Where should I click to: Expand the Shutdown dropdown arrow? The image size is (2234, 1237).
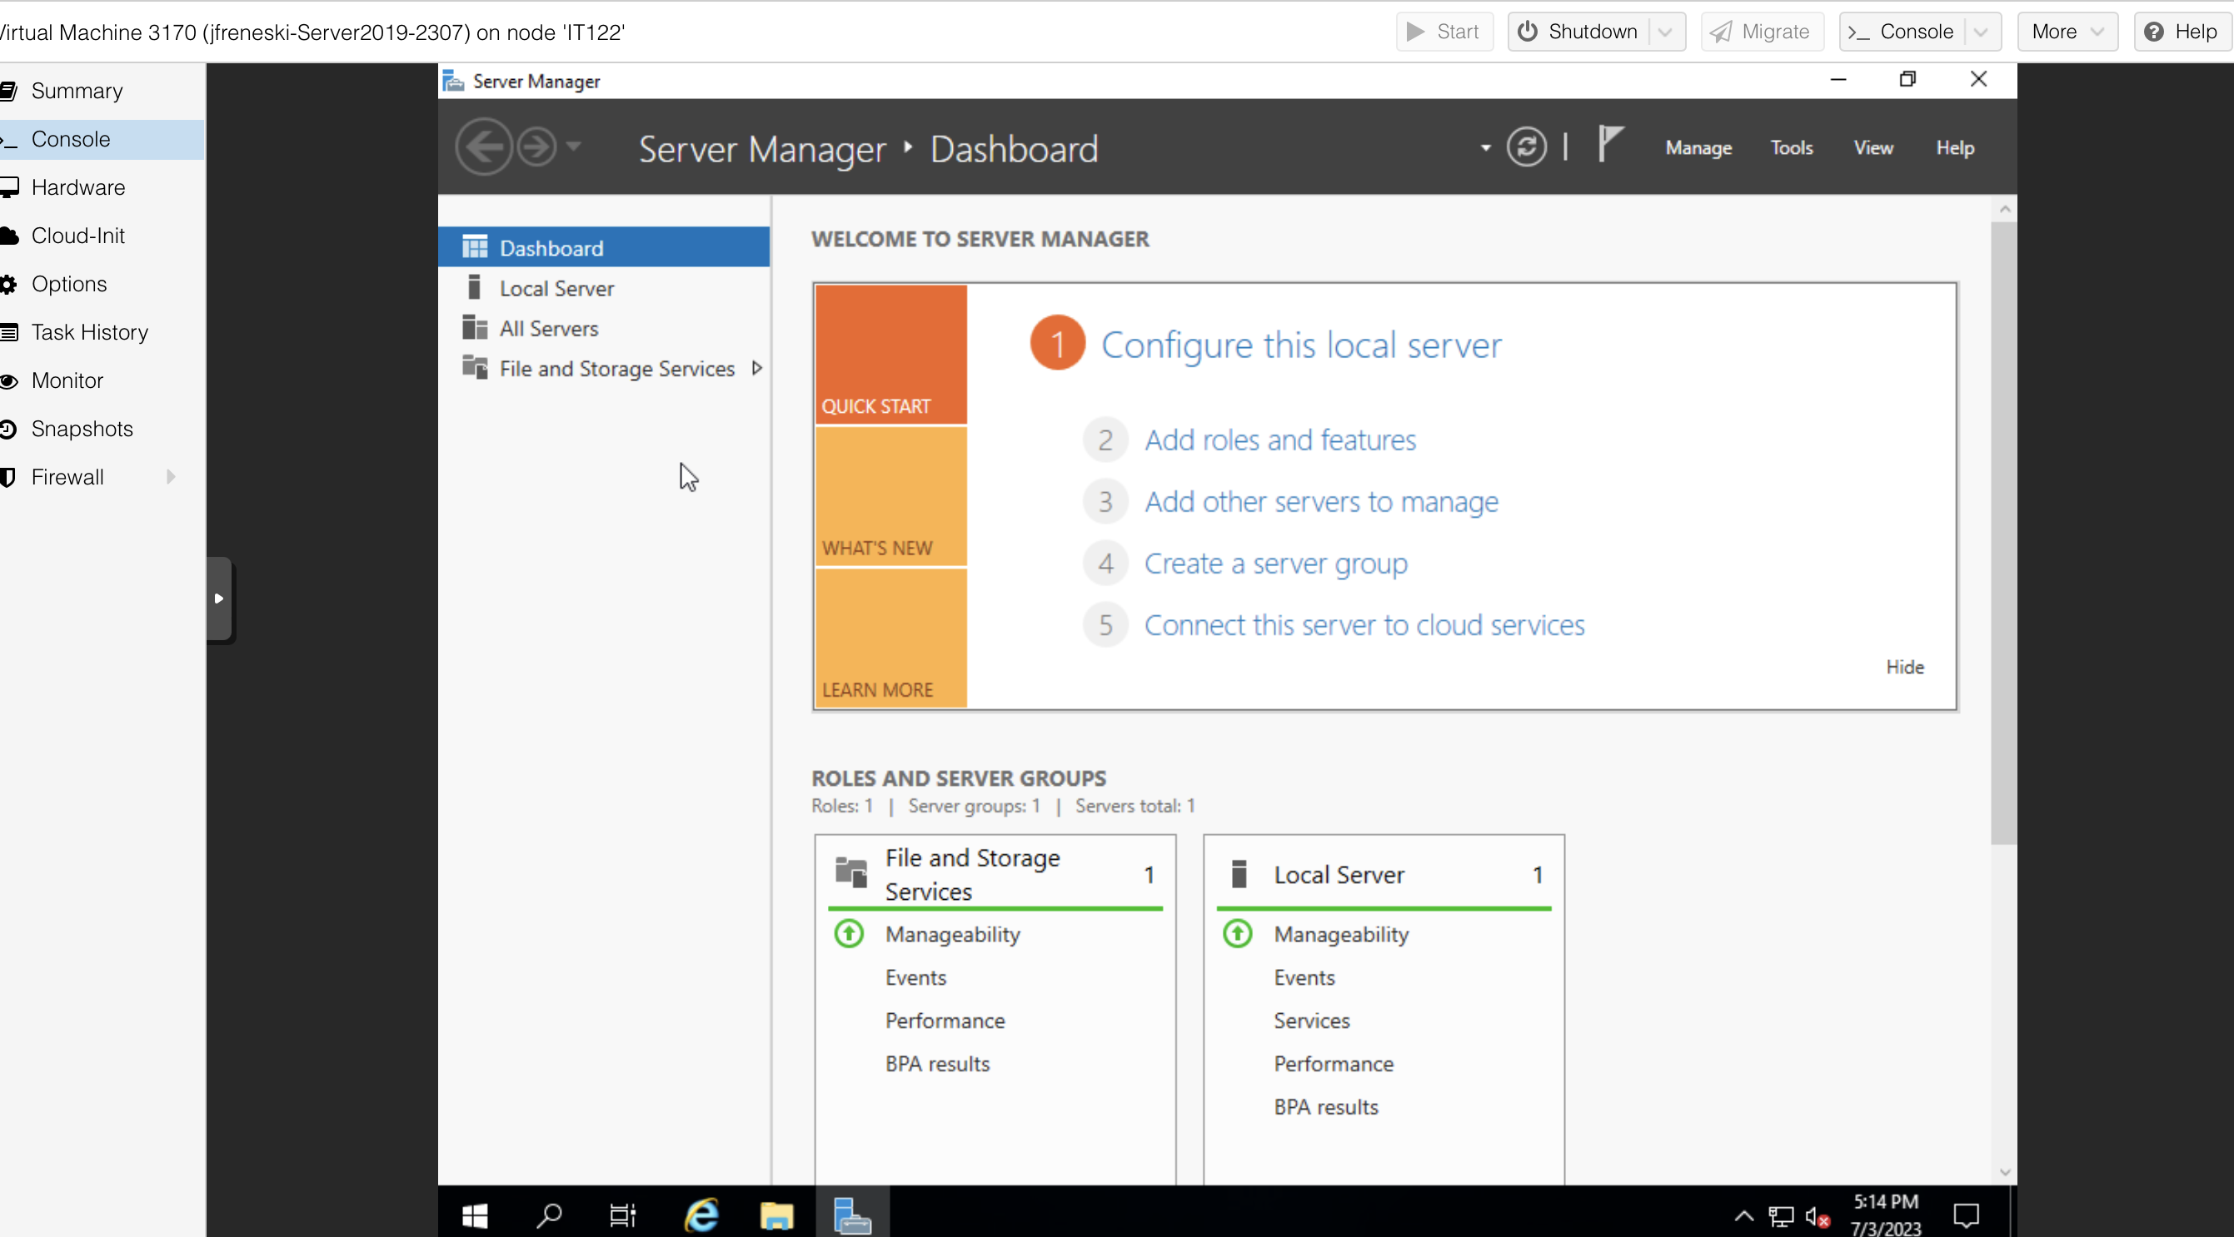[x=1664, y=31]
